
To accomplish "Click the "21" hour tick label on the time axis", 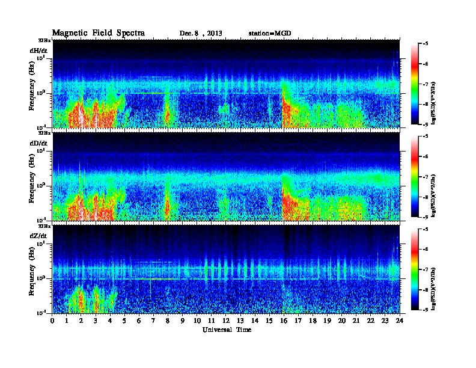I will [x=356, y=320].
